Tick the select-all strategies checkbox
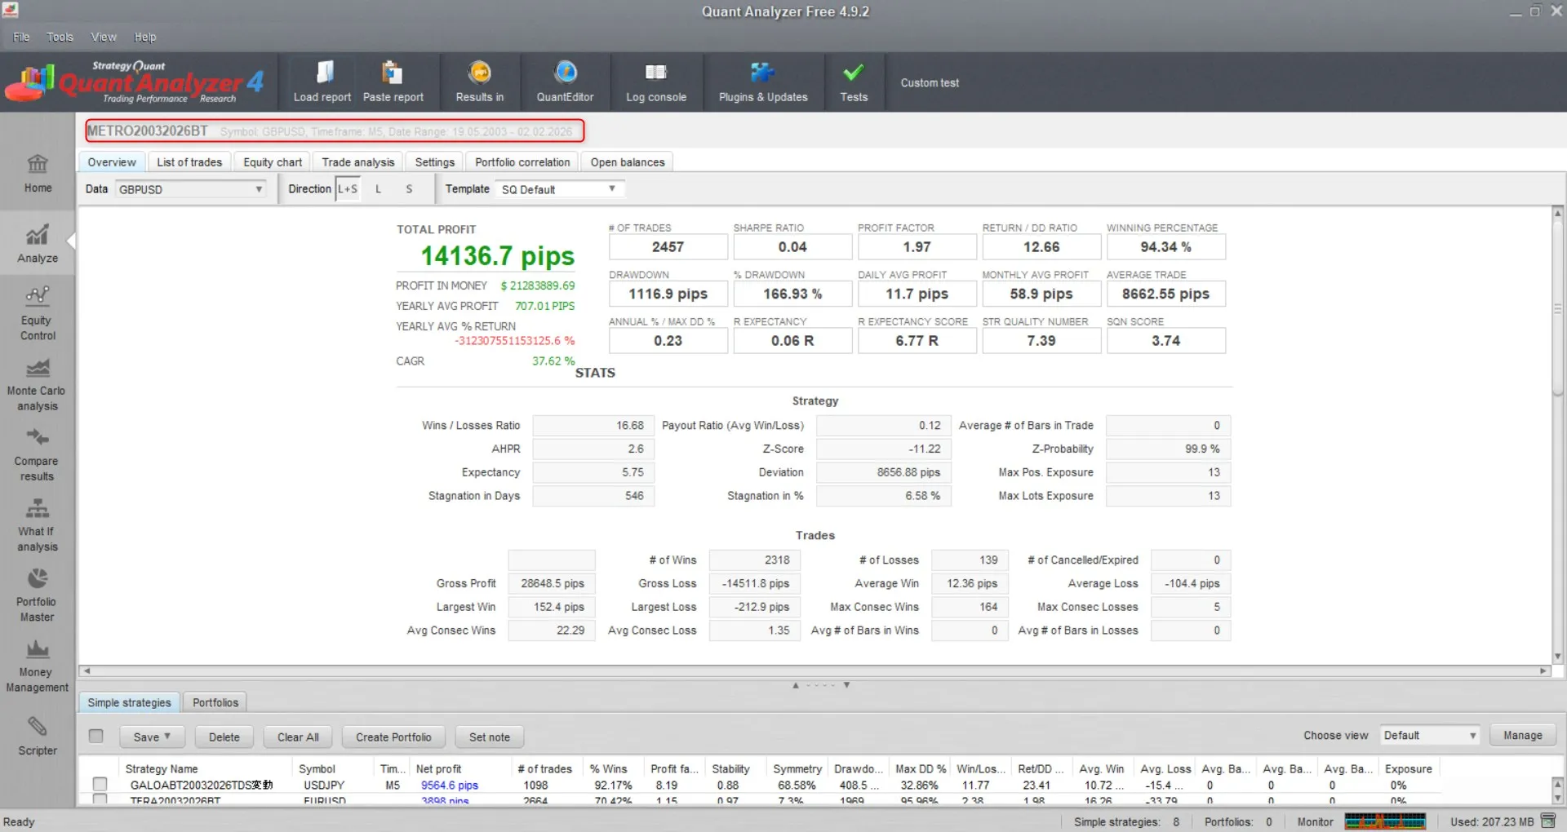This screenshot has width=1567, height=832. 96,737
